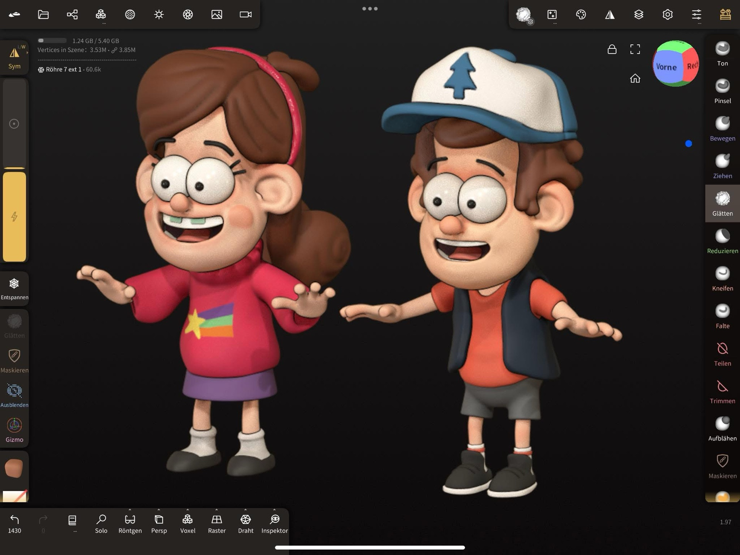Open the Voxel remesh shortcut
This screenshot has width=740, height=555.
coord(188,524)
